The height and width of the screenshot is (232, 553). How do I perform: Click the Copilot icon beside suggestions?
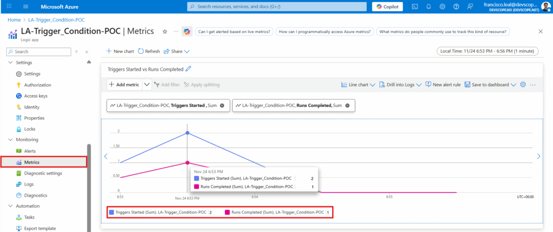186,31
